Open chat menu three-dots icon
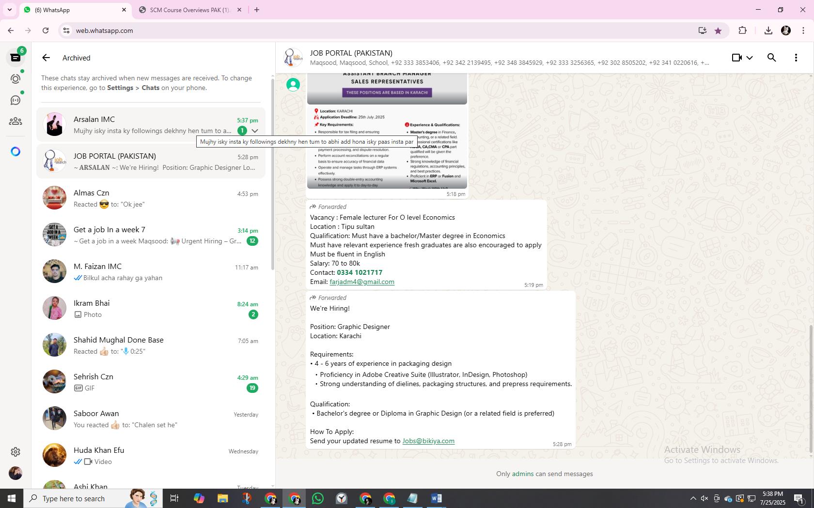The image size is (814, 508). (796, 58)
